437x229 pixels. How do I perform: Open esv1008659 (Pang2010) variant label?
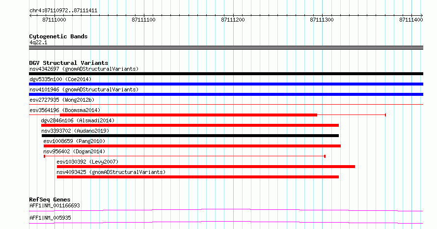click(74, 141)
